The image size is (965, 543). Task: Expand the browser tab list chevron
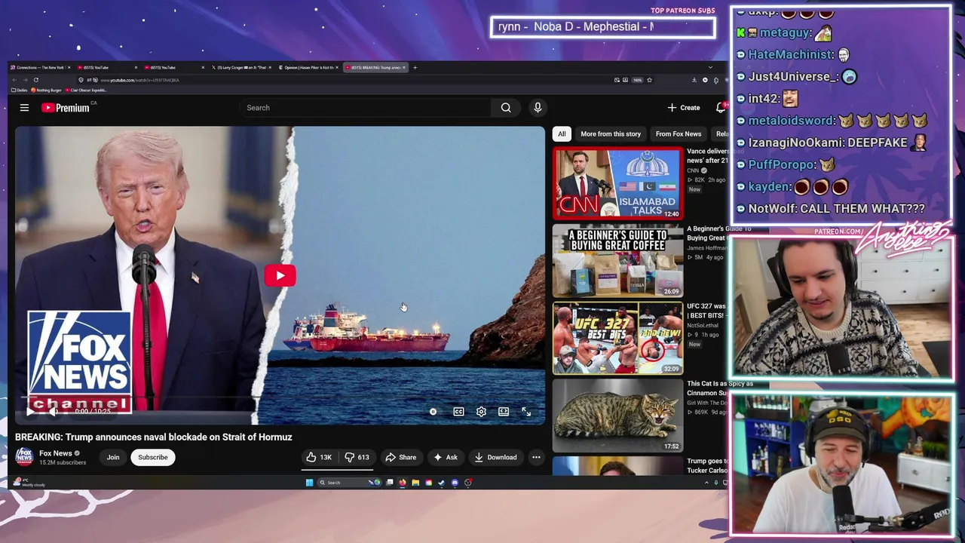710,67
